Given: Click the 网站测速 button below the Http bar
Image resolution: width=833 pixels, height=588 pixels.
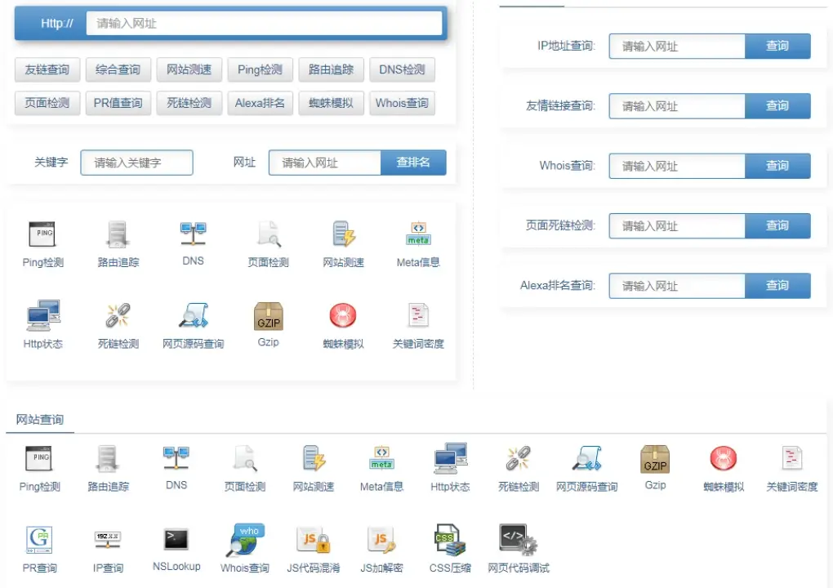Looking at the screenshot, I should pos(189,69).
